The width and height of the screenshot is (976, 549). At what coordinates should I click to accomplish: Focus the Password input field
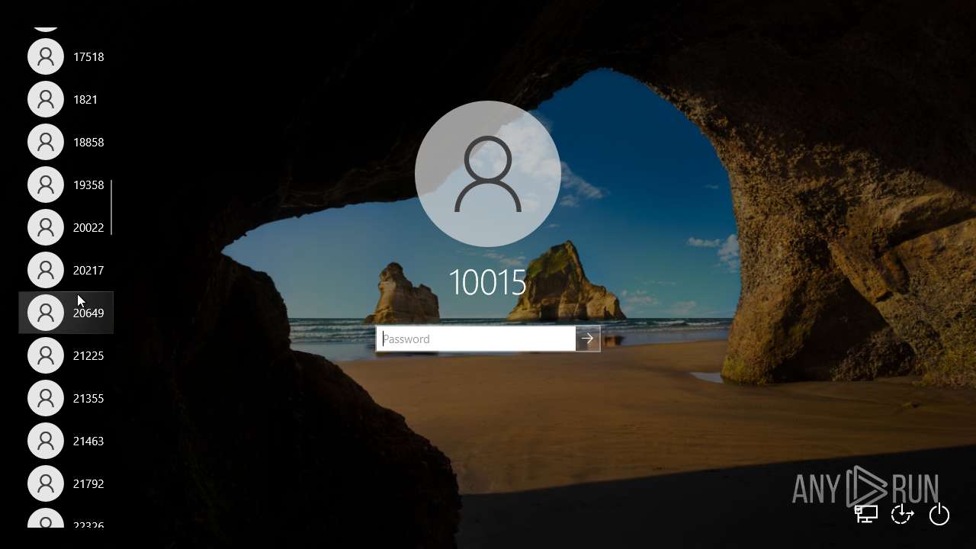coord(476,339)
